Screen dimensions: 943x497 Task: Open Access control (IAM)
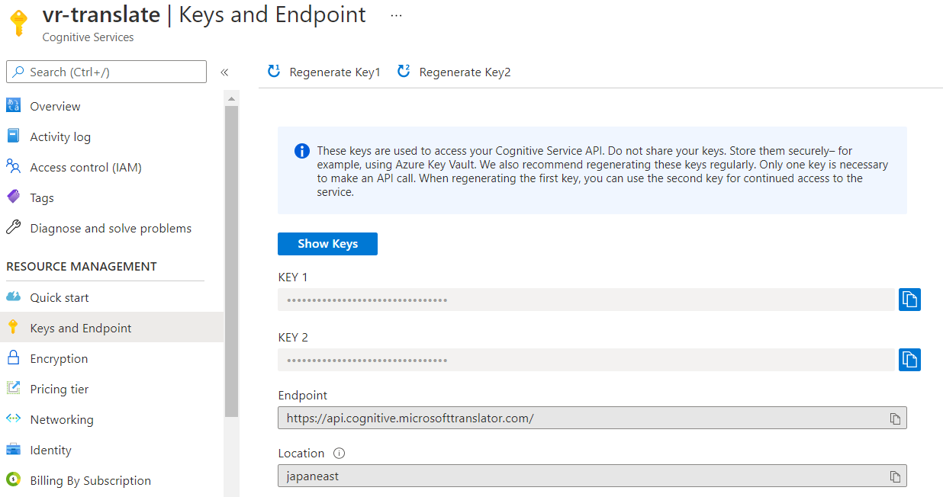pos(85,168)
